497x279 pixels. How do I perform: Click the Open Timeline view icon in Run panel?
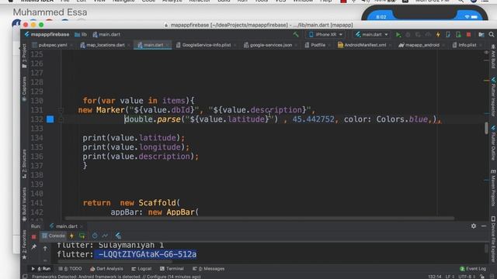pos(105,236)
